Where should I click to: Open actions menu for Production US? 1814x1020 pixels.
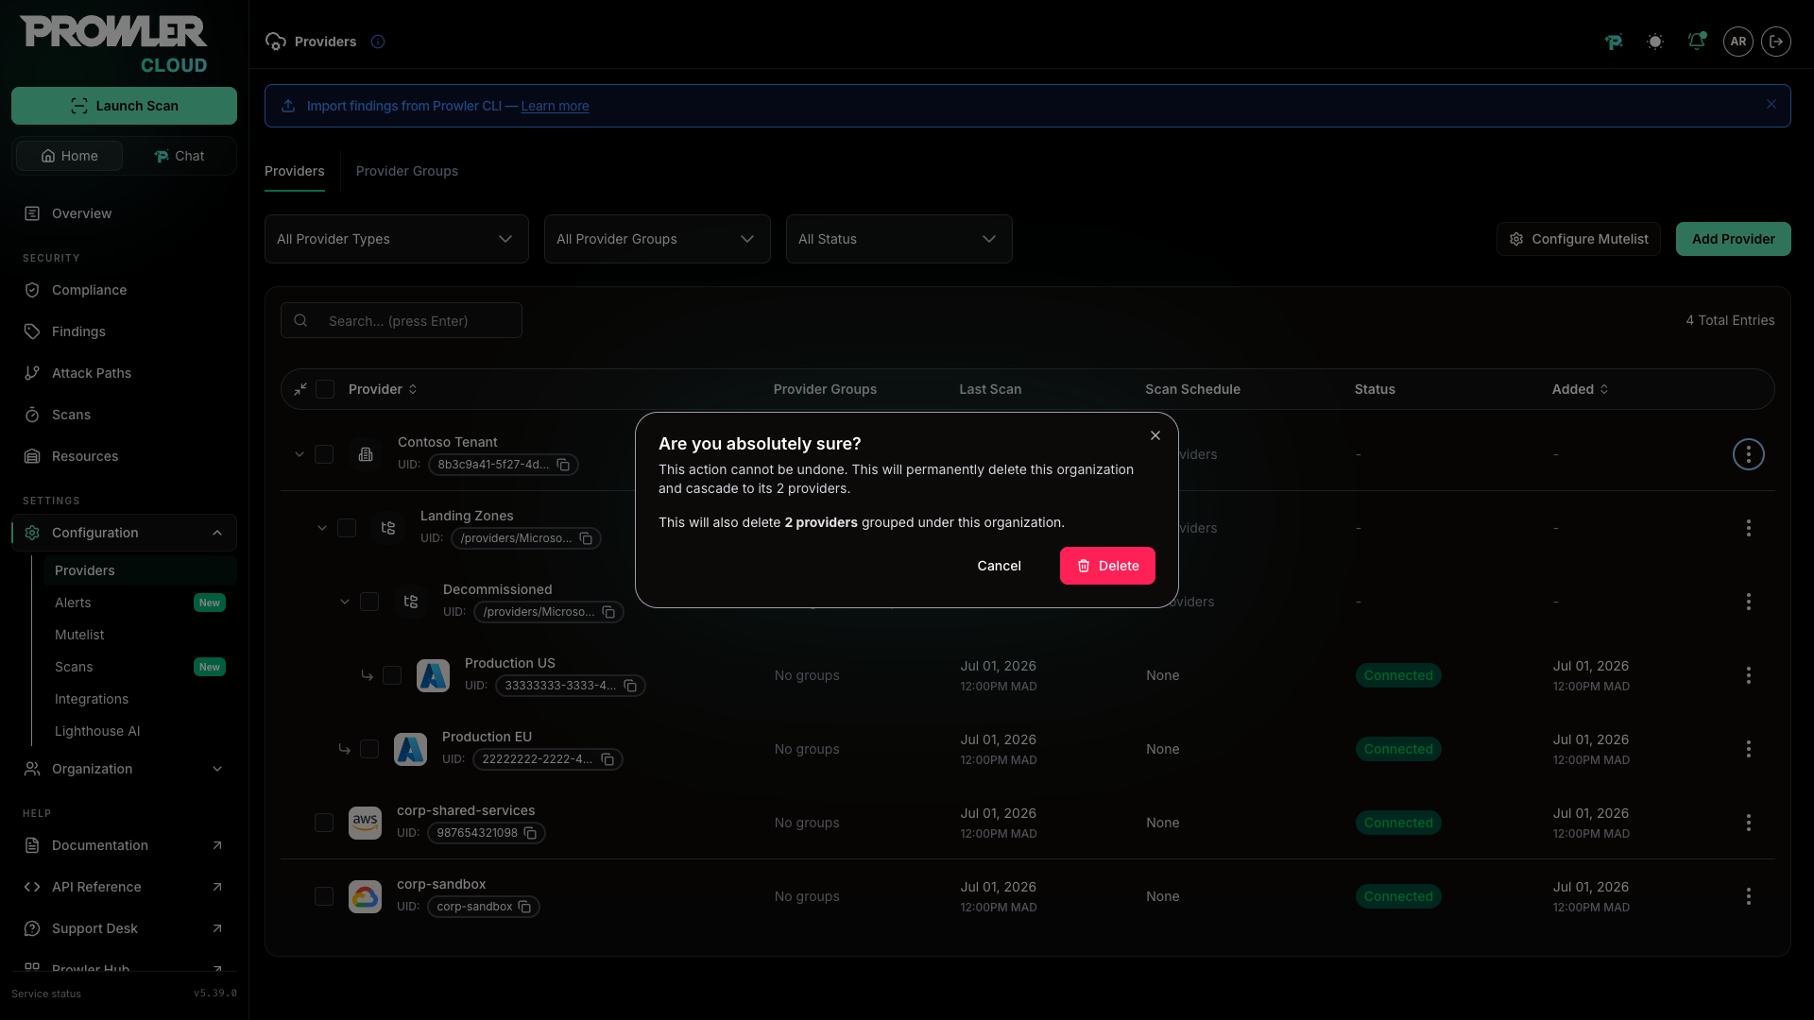[x=1749, y=675]
